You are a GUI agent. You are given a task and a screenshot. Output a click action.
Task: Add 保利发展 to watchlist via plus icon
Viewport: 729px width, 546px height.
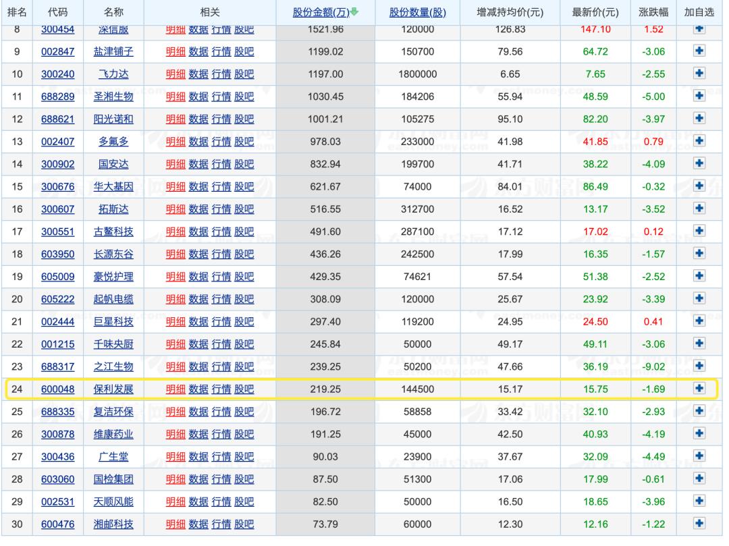(699, 389)
